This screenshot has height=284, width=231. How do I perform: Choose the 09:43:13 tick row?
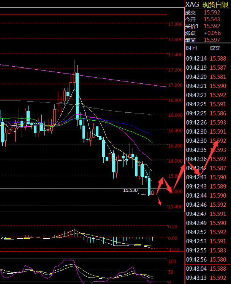pos(206,278)
